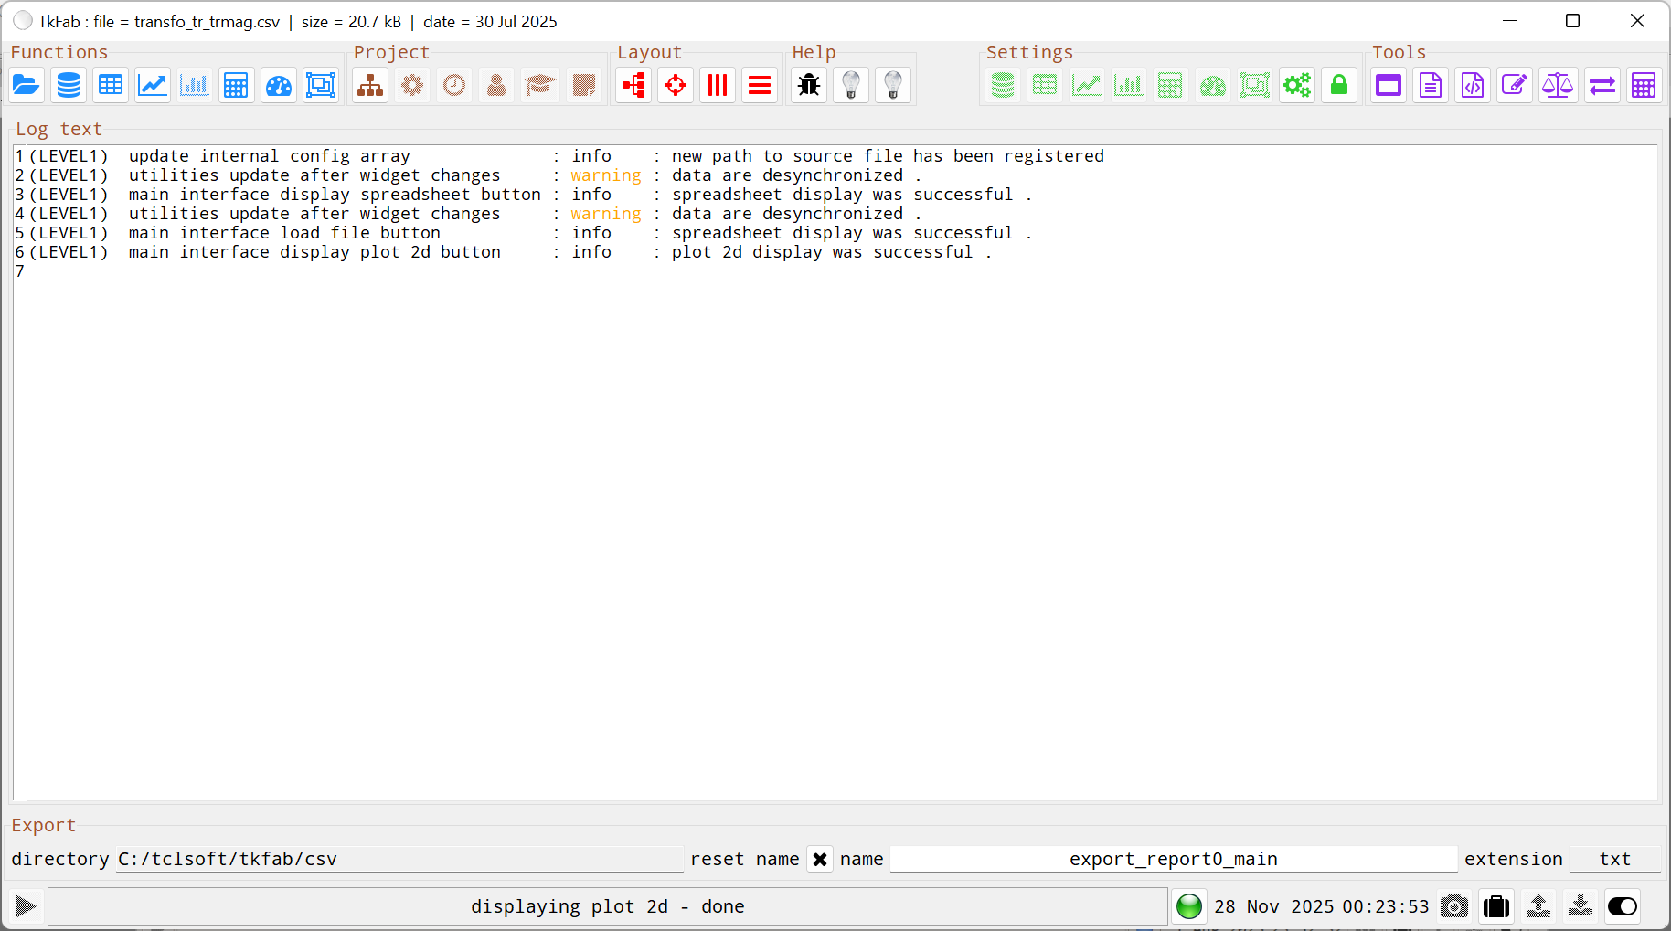Screen dimensions: 1671x931
Task: Click the directory path field
Action: (399, 859)
